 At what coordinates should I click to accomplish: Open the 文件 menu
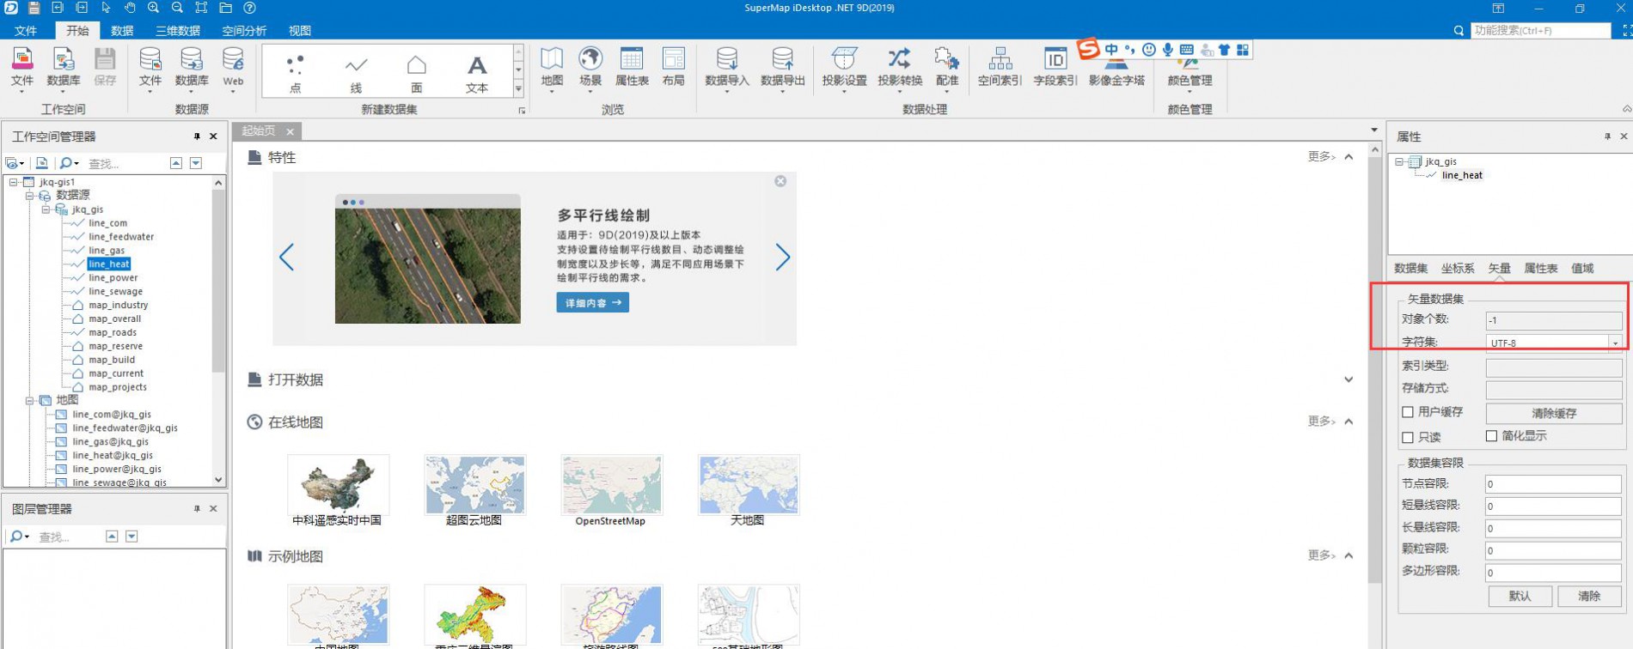point(26,31)
